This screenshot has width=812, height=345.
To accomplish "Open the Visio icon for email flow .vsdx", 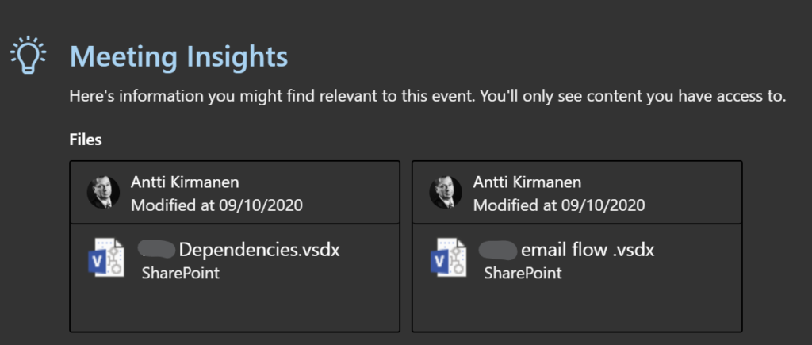I will 449,258.
